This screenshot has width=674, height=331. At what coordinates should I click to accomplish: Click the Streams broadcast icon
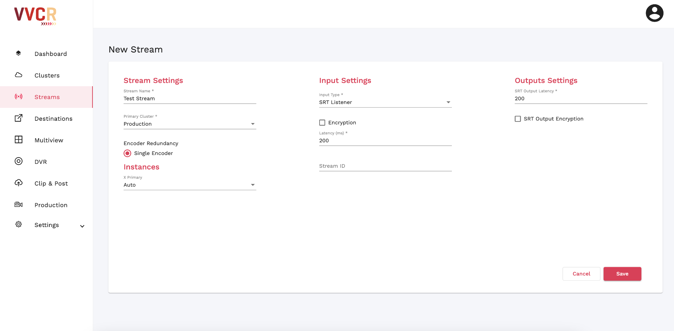(x=18, y=97)
